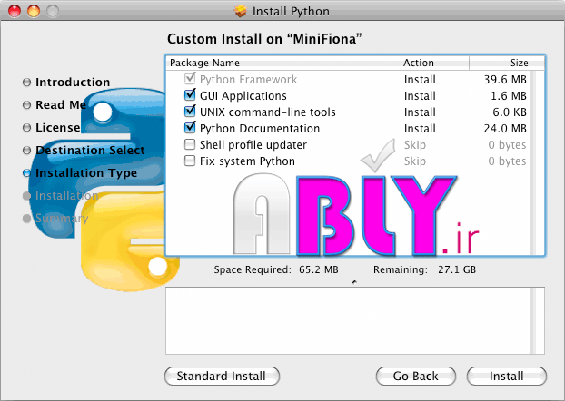Enable the Fix system Python checkbox
This screenshot has height=401, width=565.
190,161
